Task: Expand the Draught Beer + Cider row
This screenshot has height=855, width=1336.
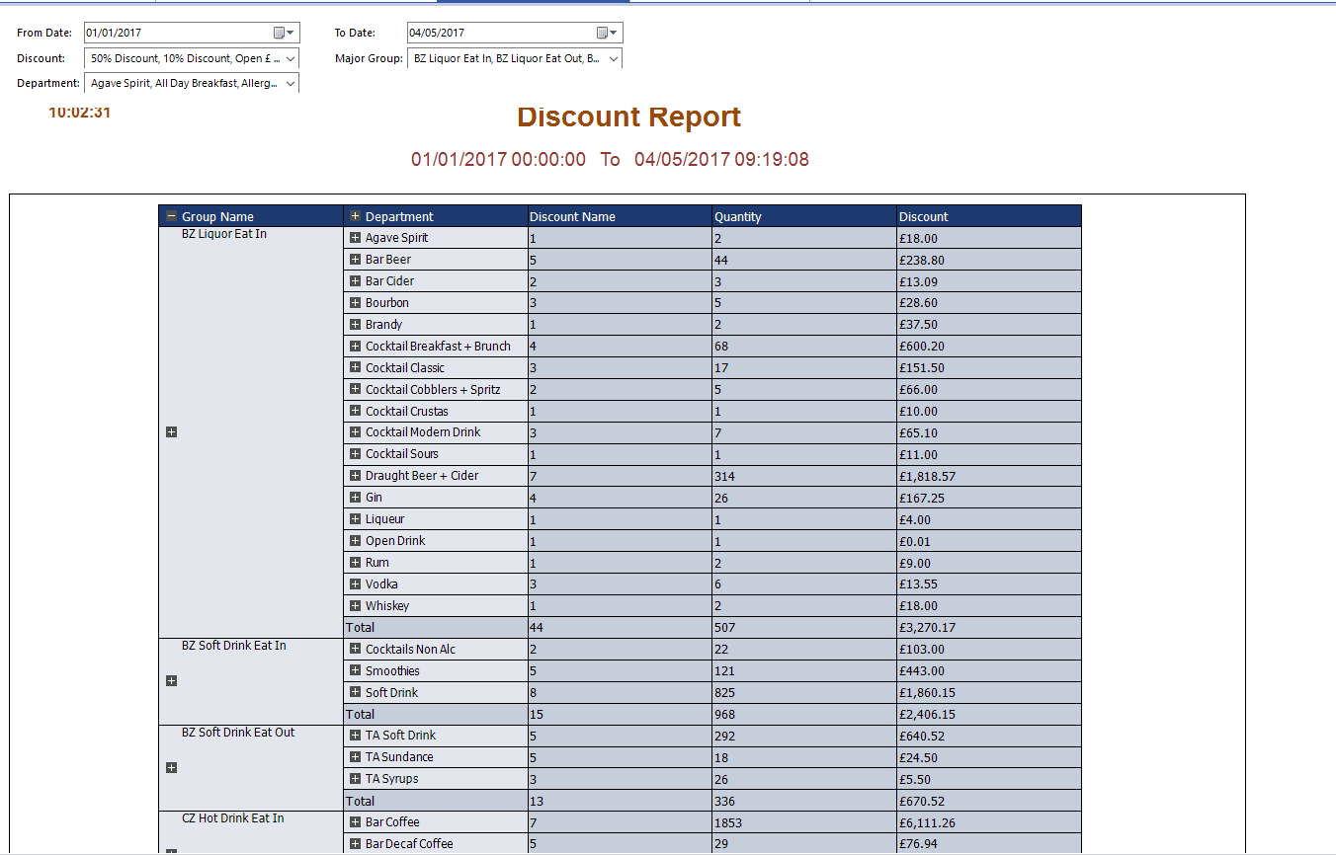Action: [x=355, y=475]
